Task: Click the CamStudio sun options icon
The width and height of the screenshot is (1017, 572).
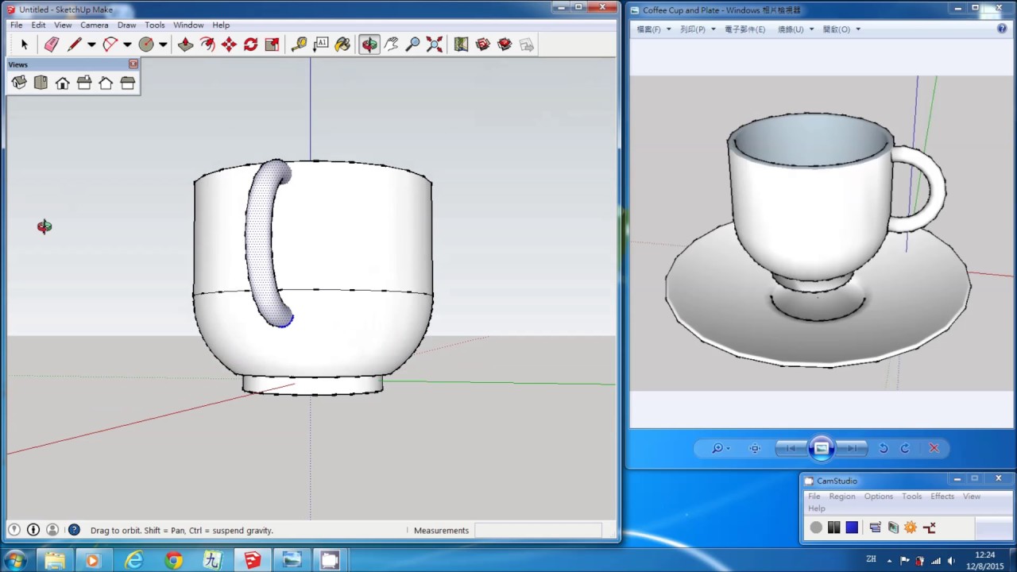Action: [911, 528]
